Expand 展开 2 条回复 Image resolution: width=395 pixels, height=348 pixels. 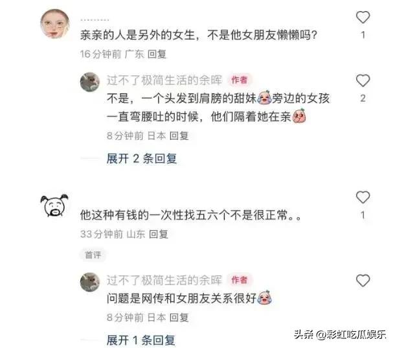[142, 159]
